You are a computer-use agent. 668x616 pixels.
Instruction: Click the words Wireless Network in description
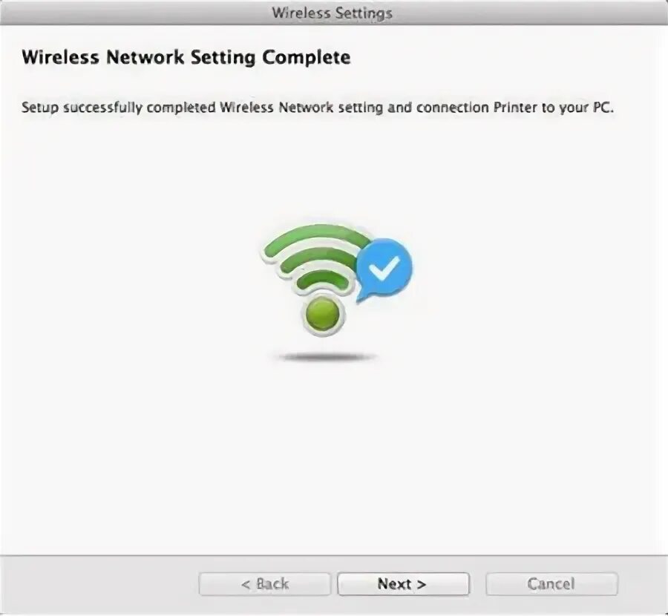point(277,107)
